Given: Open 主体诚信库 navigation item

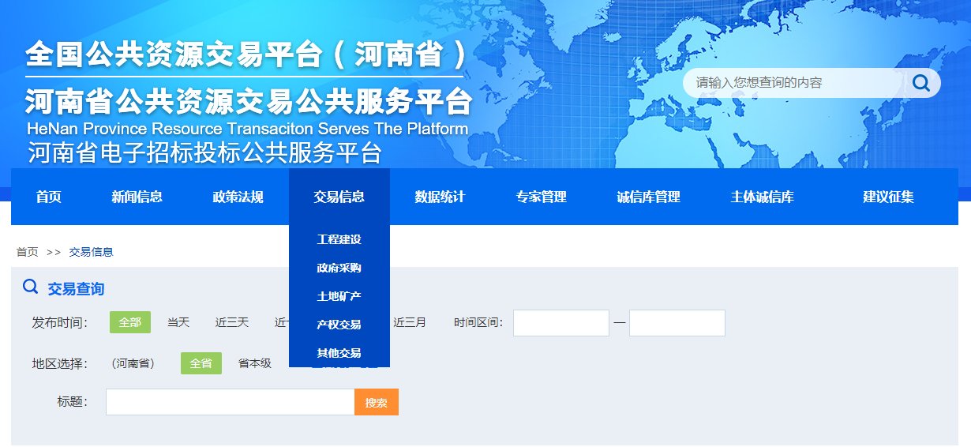Looking at the screenshot, I should [763, 197].
